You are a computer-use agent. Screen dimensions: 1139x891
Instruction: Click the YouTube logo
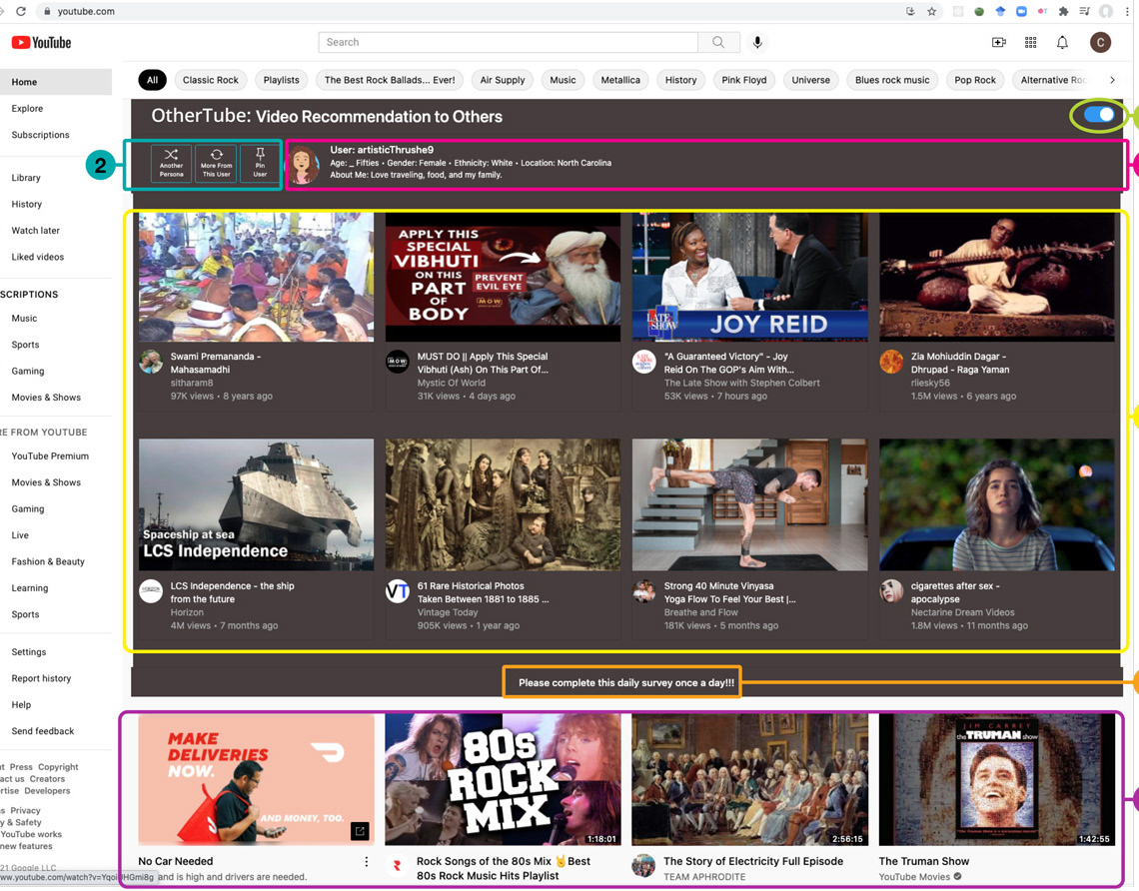(x=41, y=43)
